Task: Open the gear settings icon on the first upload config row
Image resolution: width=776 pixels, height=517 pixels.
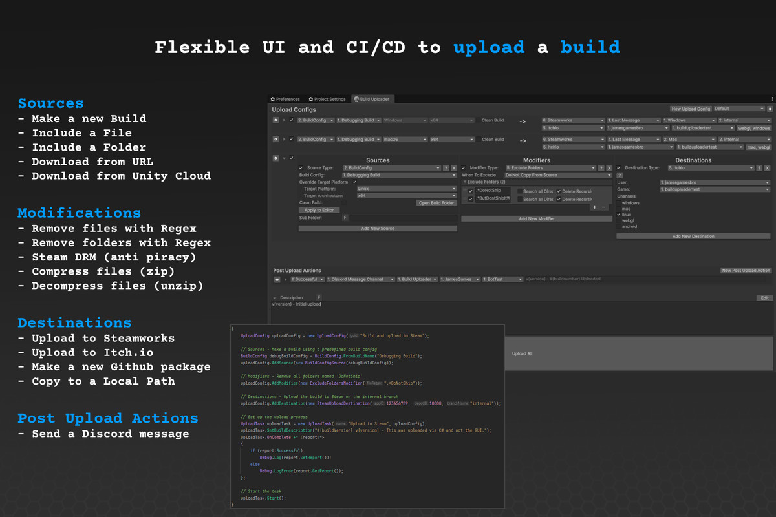Action: (x=277, y=120)
